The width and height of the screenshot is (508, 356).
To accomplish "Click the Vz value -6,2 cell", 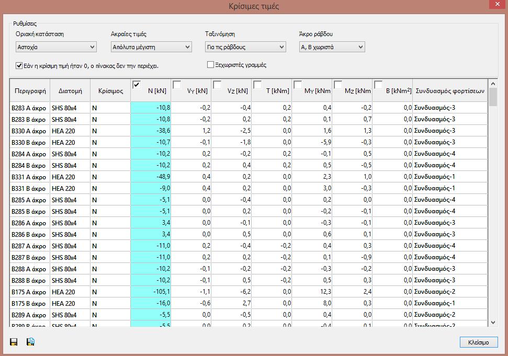I will click(231, 292).
